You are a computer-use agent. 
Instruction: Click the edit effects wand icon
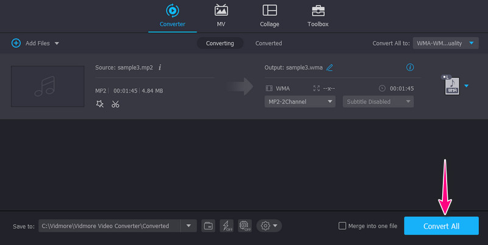pos(100,104)
